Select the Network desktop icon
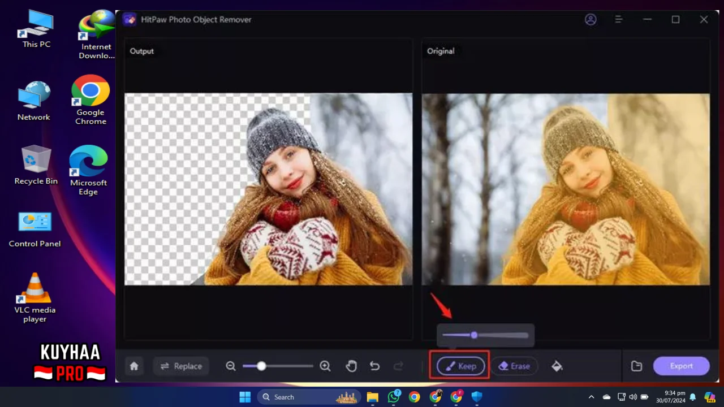 (33, 101)
